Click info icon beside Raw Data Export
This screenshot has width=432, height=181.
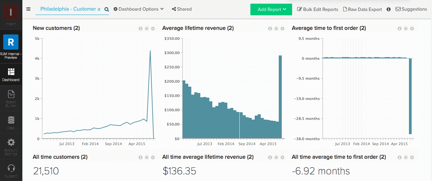tap(389, 9)
